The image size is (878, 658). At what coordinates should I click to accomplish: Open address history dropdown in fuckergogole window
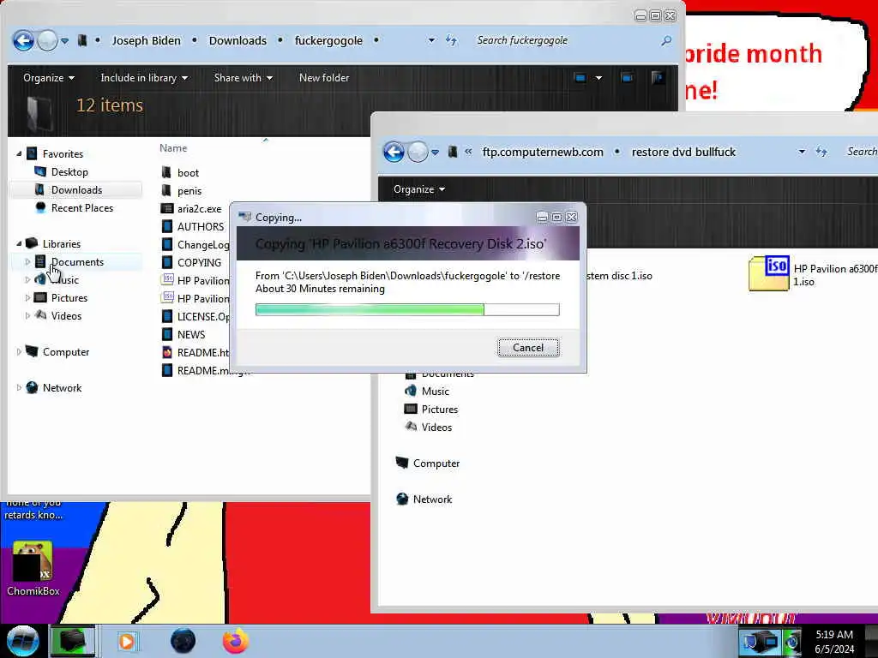coord(431,41)
